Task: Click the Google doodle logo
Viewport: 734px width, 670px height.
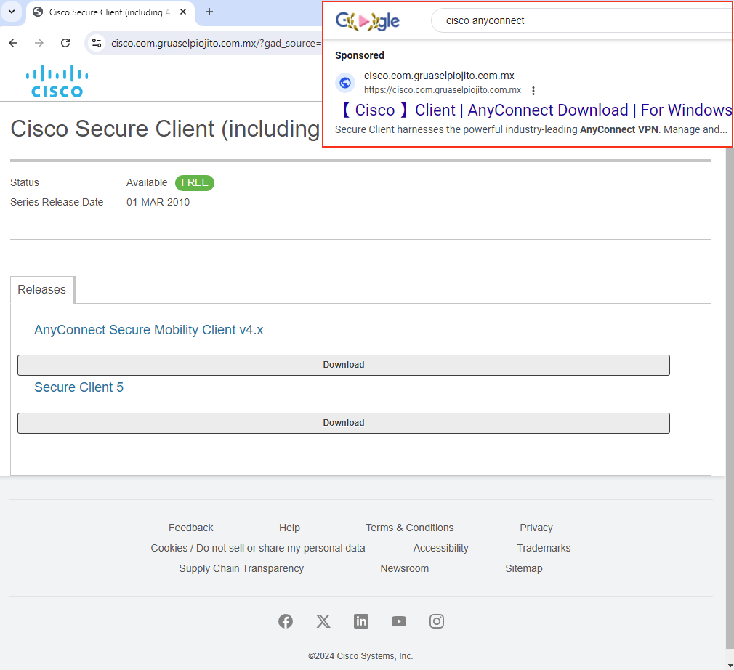Action: [368, 20]
